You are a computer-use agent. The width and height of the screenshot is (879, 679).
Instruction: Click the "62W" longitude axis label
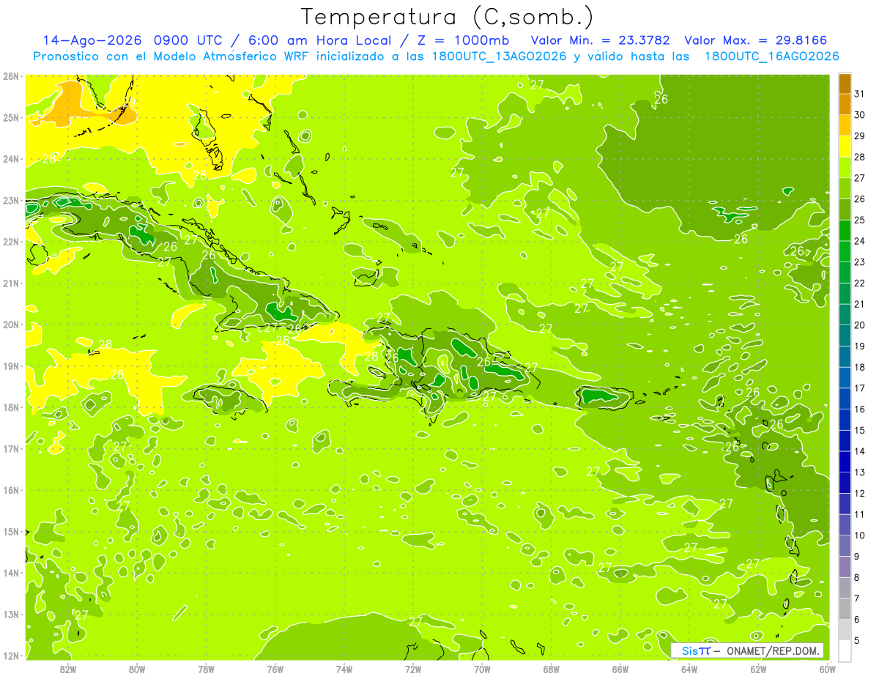click(x=759, y=669)
